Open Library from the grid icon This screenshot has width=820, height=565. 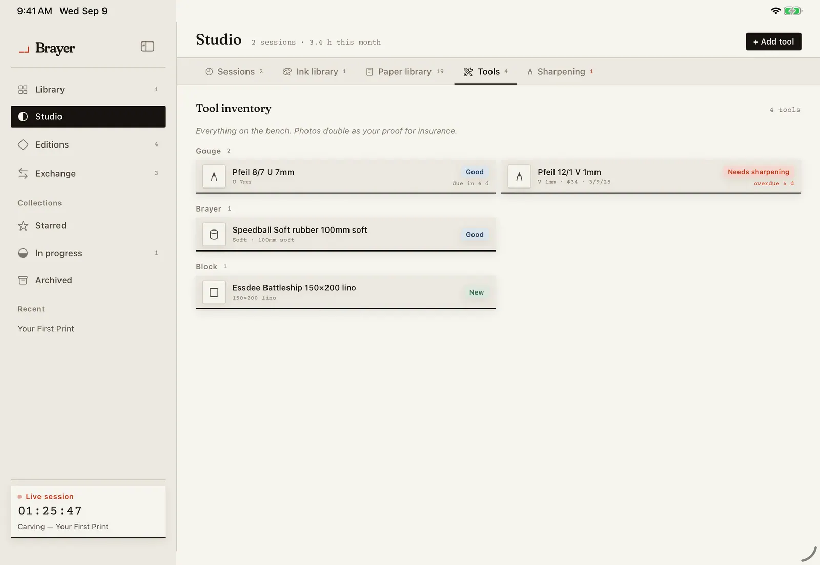click(x=23, y=90)
